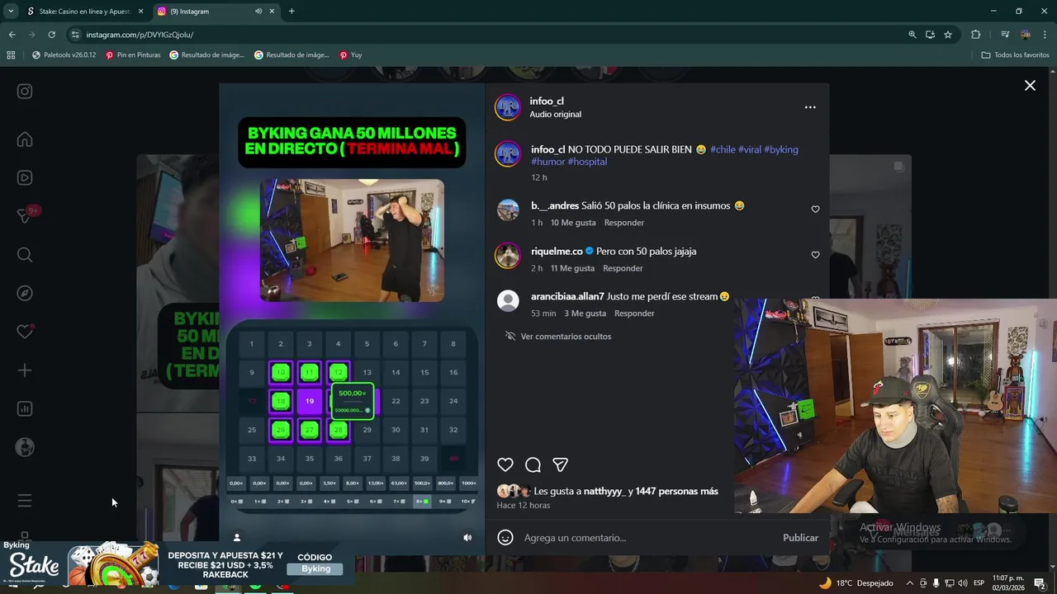Image resolution: width=1057 pixels, height=594 pixels.
Task: Open the Pin en Pinturas bookmark
Action: pyautogui.click(x=133, y=55)
